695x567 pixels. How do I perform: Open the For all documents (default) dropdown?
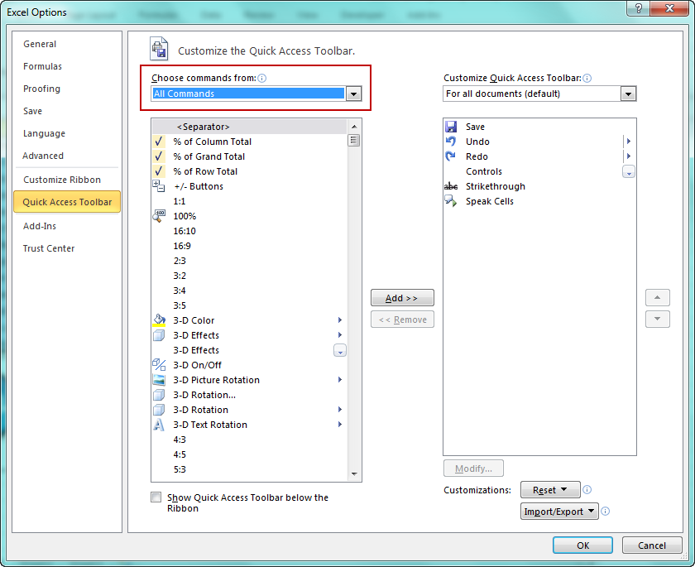pyautogui.click(x=628, y=94)
